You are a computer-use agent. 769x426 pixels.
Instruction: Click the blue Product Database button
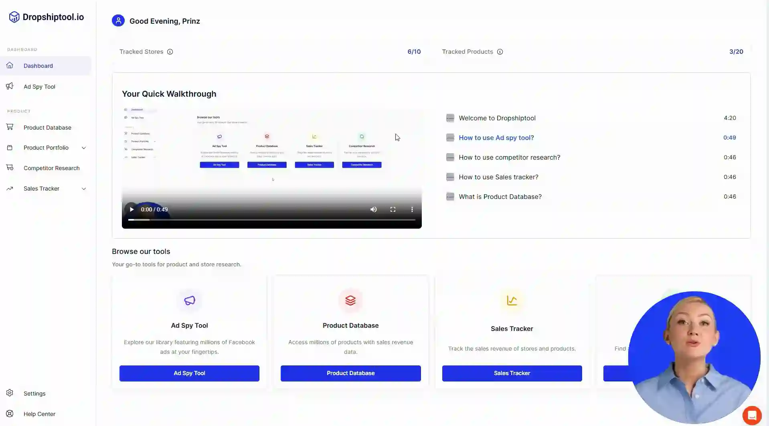pos(350,373)
